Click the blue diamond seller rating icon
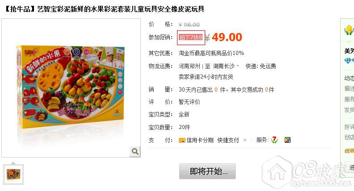This screenshot has height=191, width=354. (348, 61)
